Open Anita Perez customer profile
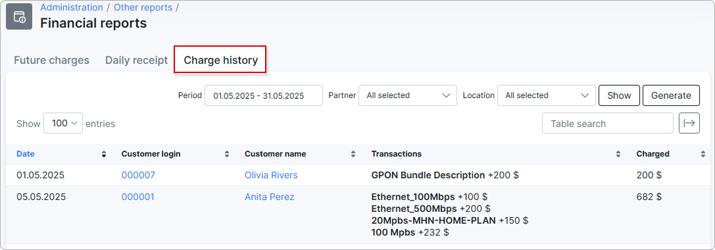This screenshot has width=715, height=250. click(x=270, y=197)
